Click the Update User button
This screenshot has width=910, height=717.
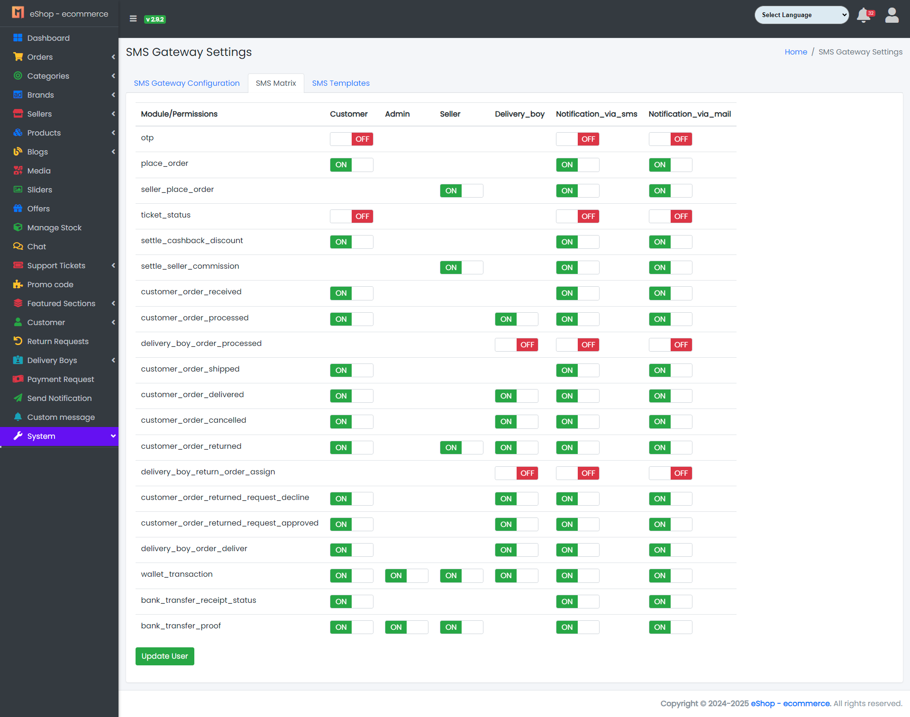point(164,656)
